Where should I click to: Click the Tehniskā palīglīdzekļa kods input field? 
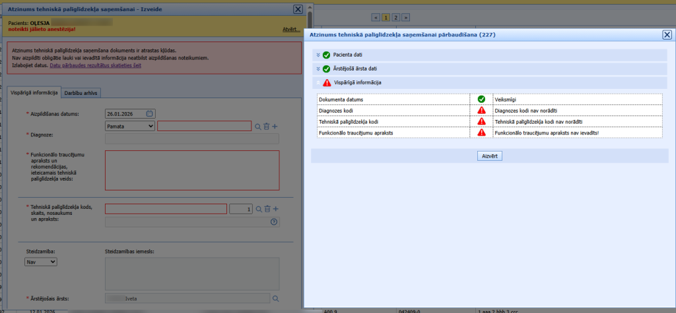point(166,209)
